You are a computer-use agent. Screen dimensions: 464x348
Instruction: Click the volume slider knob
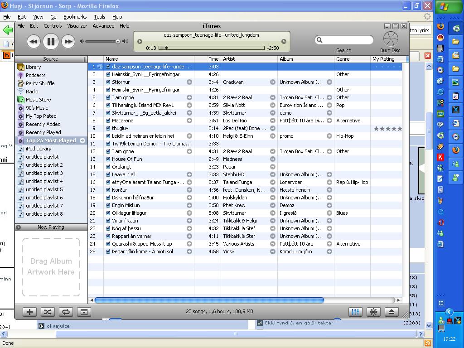pos(118,41)
